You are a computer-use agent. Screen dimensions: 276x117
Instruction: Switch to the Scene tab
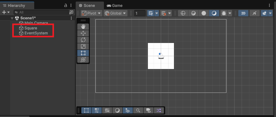click(89, 5)
